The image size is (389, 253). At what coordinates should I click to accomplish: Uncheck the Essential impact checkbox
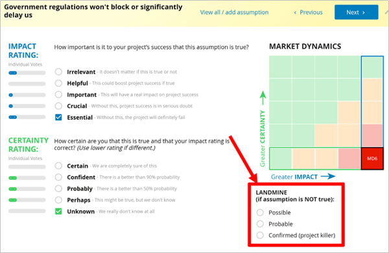(58, 117)
